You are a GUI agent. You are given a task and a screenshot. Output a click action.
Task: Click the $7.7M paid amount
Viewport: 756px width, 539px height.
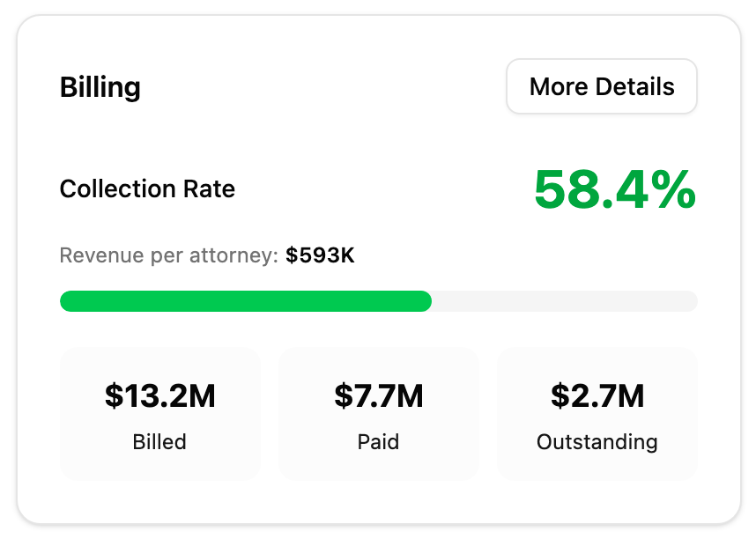pos(379,396)
